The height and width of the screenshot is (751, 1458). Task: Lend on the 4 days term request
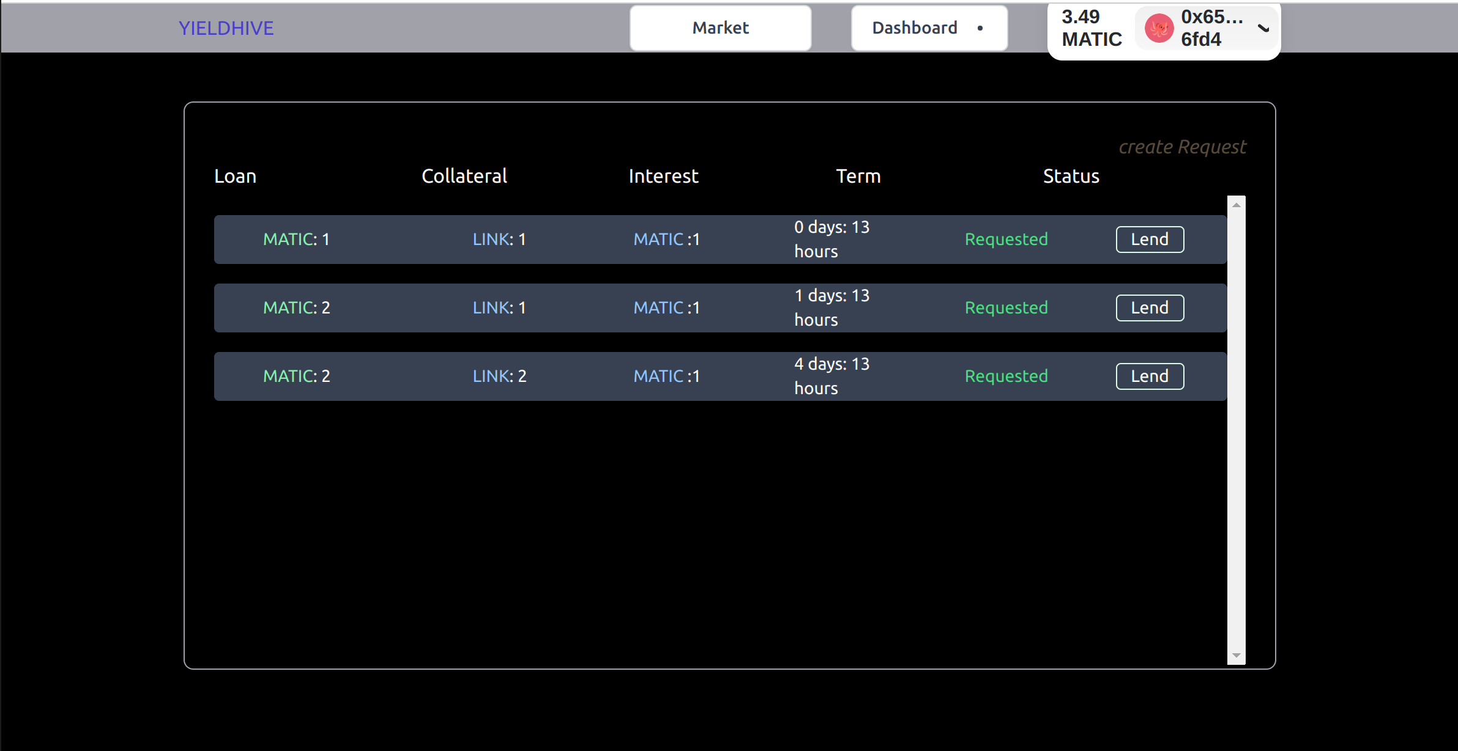point(1149,376)
